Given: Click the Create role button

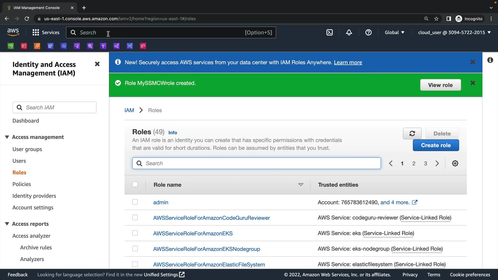Looking at the screenshot, I should click(x=436, y=145).
